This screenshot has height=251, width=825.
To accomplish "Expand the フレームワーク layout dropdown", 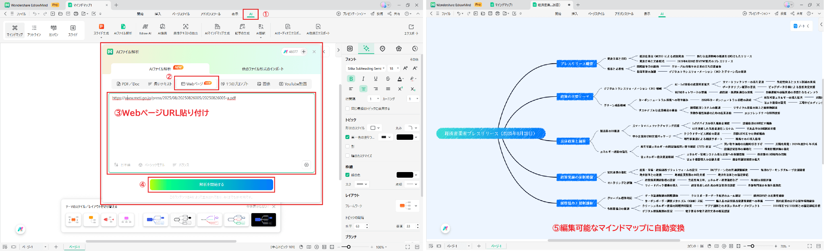I will [x=408, y=205].
